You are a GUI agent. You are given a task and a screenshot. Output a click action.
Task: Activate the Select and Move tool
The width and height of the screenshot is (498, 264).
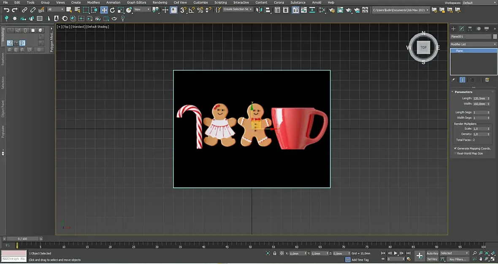coord(104,10)
